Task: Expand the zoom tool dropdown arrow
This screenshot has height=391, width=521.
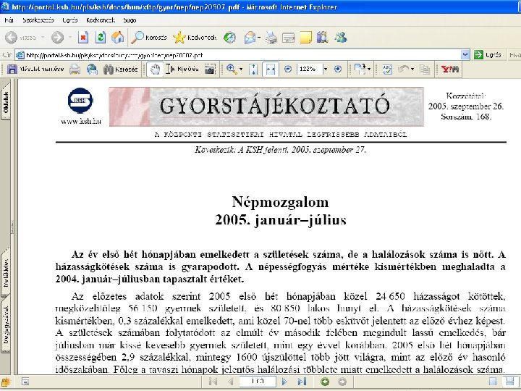Action: coord(241,70)
